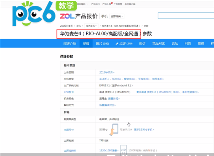Expand the 华为手机 breadcrumb dropdown
214x156 pixels.
click(x=91, y=26)
